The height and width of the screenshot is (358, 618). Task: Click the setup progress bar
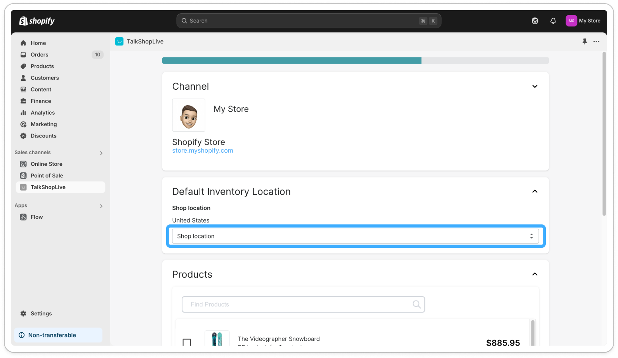[x=355, y=61]
